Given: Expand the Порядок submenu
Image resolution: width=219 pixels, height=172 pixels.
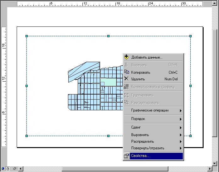Looking at the screenshot, I should [x=153, y=119].
